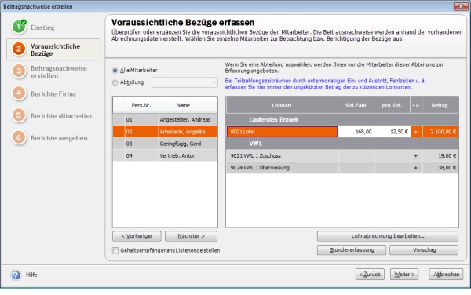The image size is (471, 295).
Task: Open Beitragsnachweise erstellen wizard step
Action: click(59, 71)
